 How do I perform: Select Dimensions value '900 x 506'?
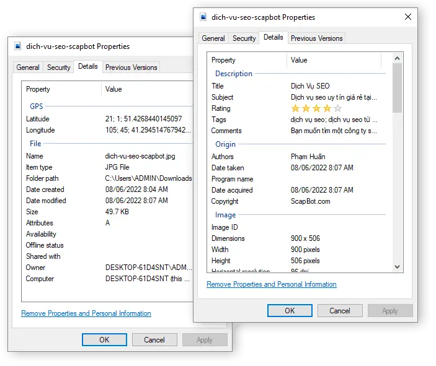click(x=305, y=238)
